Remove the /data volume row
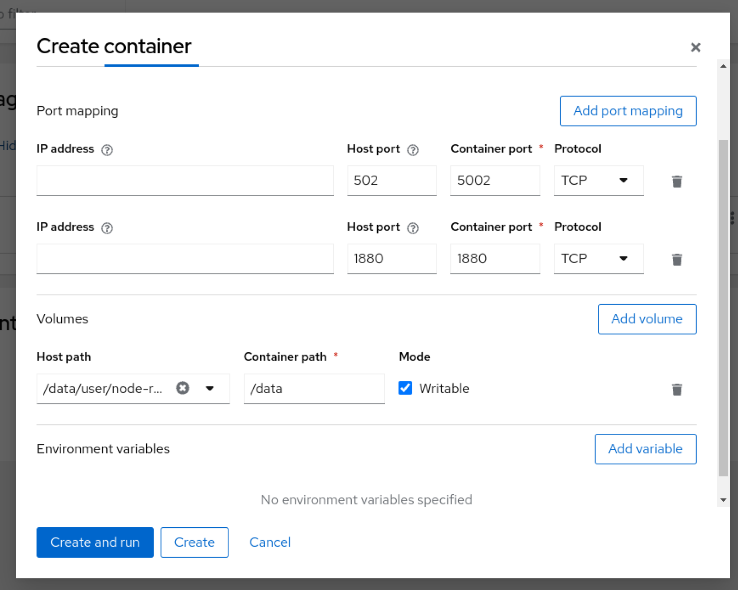The width and height of the screenshot is (738, 590). (677, 389)
